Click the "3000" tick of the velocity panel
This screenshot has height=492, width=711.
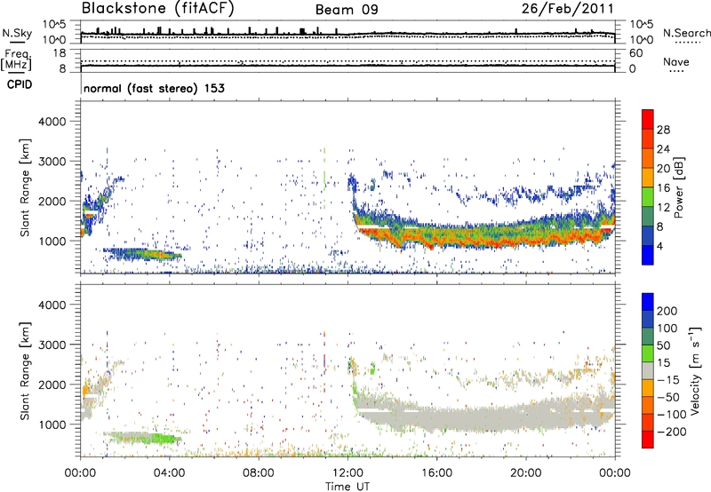tap(52, 345)
